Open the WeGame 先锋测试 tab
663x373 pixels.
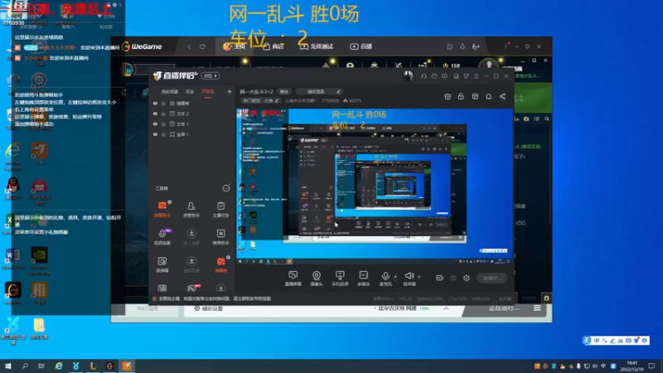tap(317, 46)
